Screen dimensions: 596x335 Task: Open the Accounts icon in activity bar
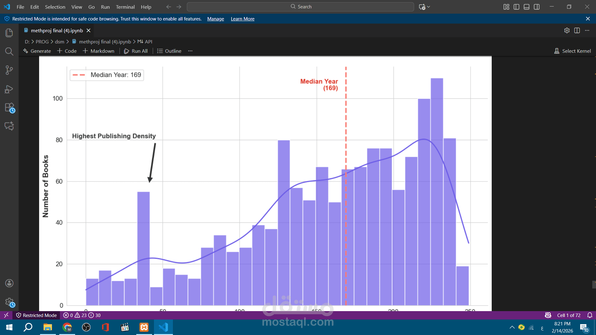(x=9, y=283)
